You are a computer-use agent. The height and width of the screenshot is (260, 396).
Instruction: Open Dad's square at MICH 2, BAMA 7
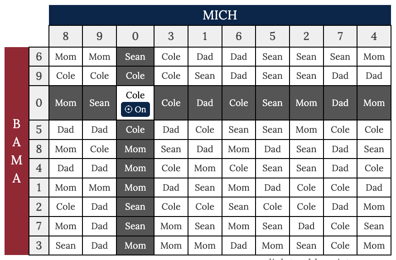pos(306,226)
